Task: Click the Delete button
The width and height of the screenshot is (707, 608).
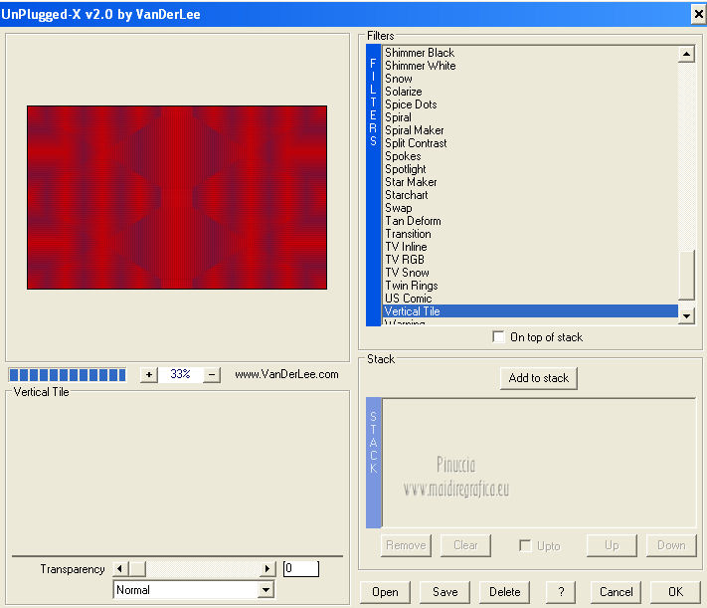Action: (504, 592)
